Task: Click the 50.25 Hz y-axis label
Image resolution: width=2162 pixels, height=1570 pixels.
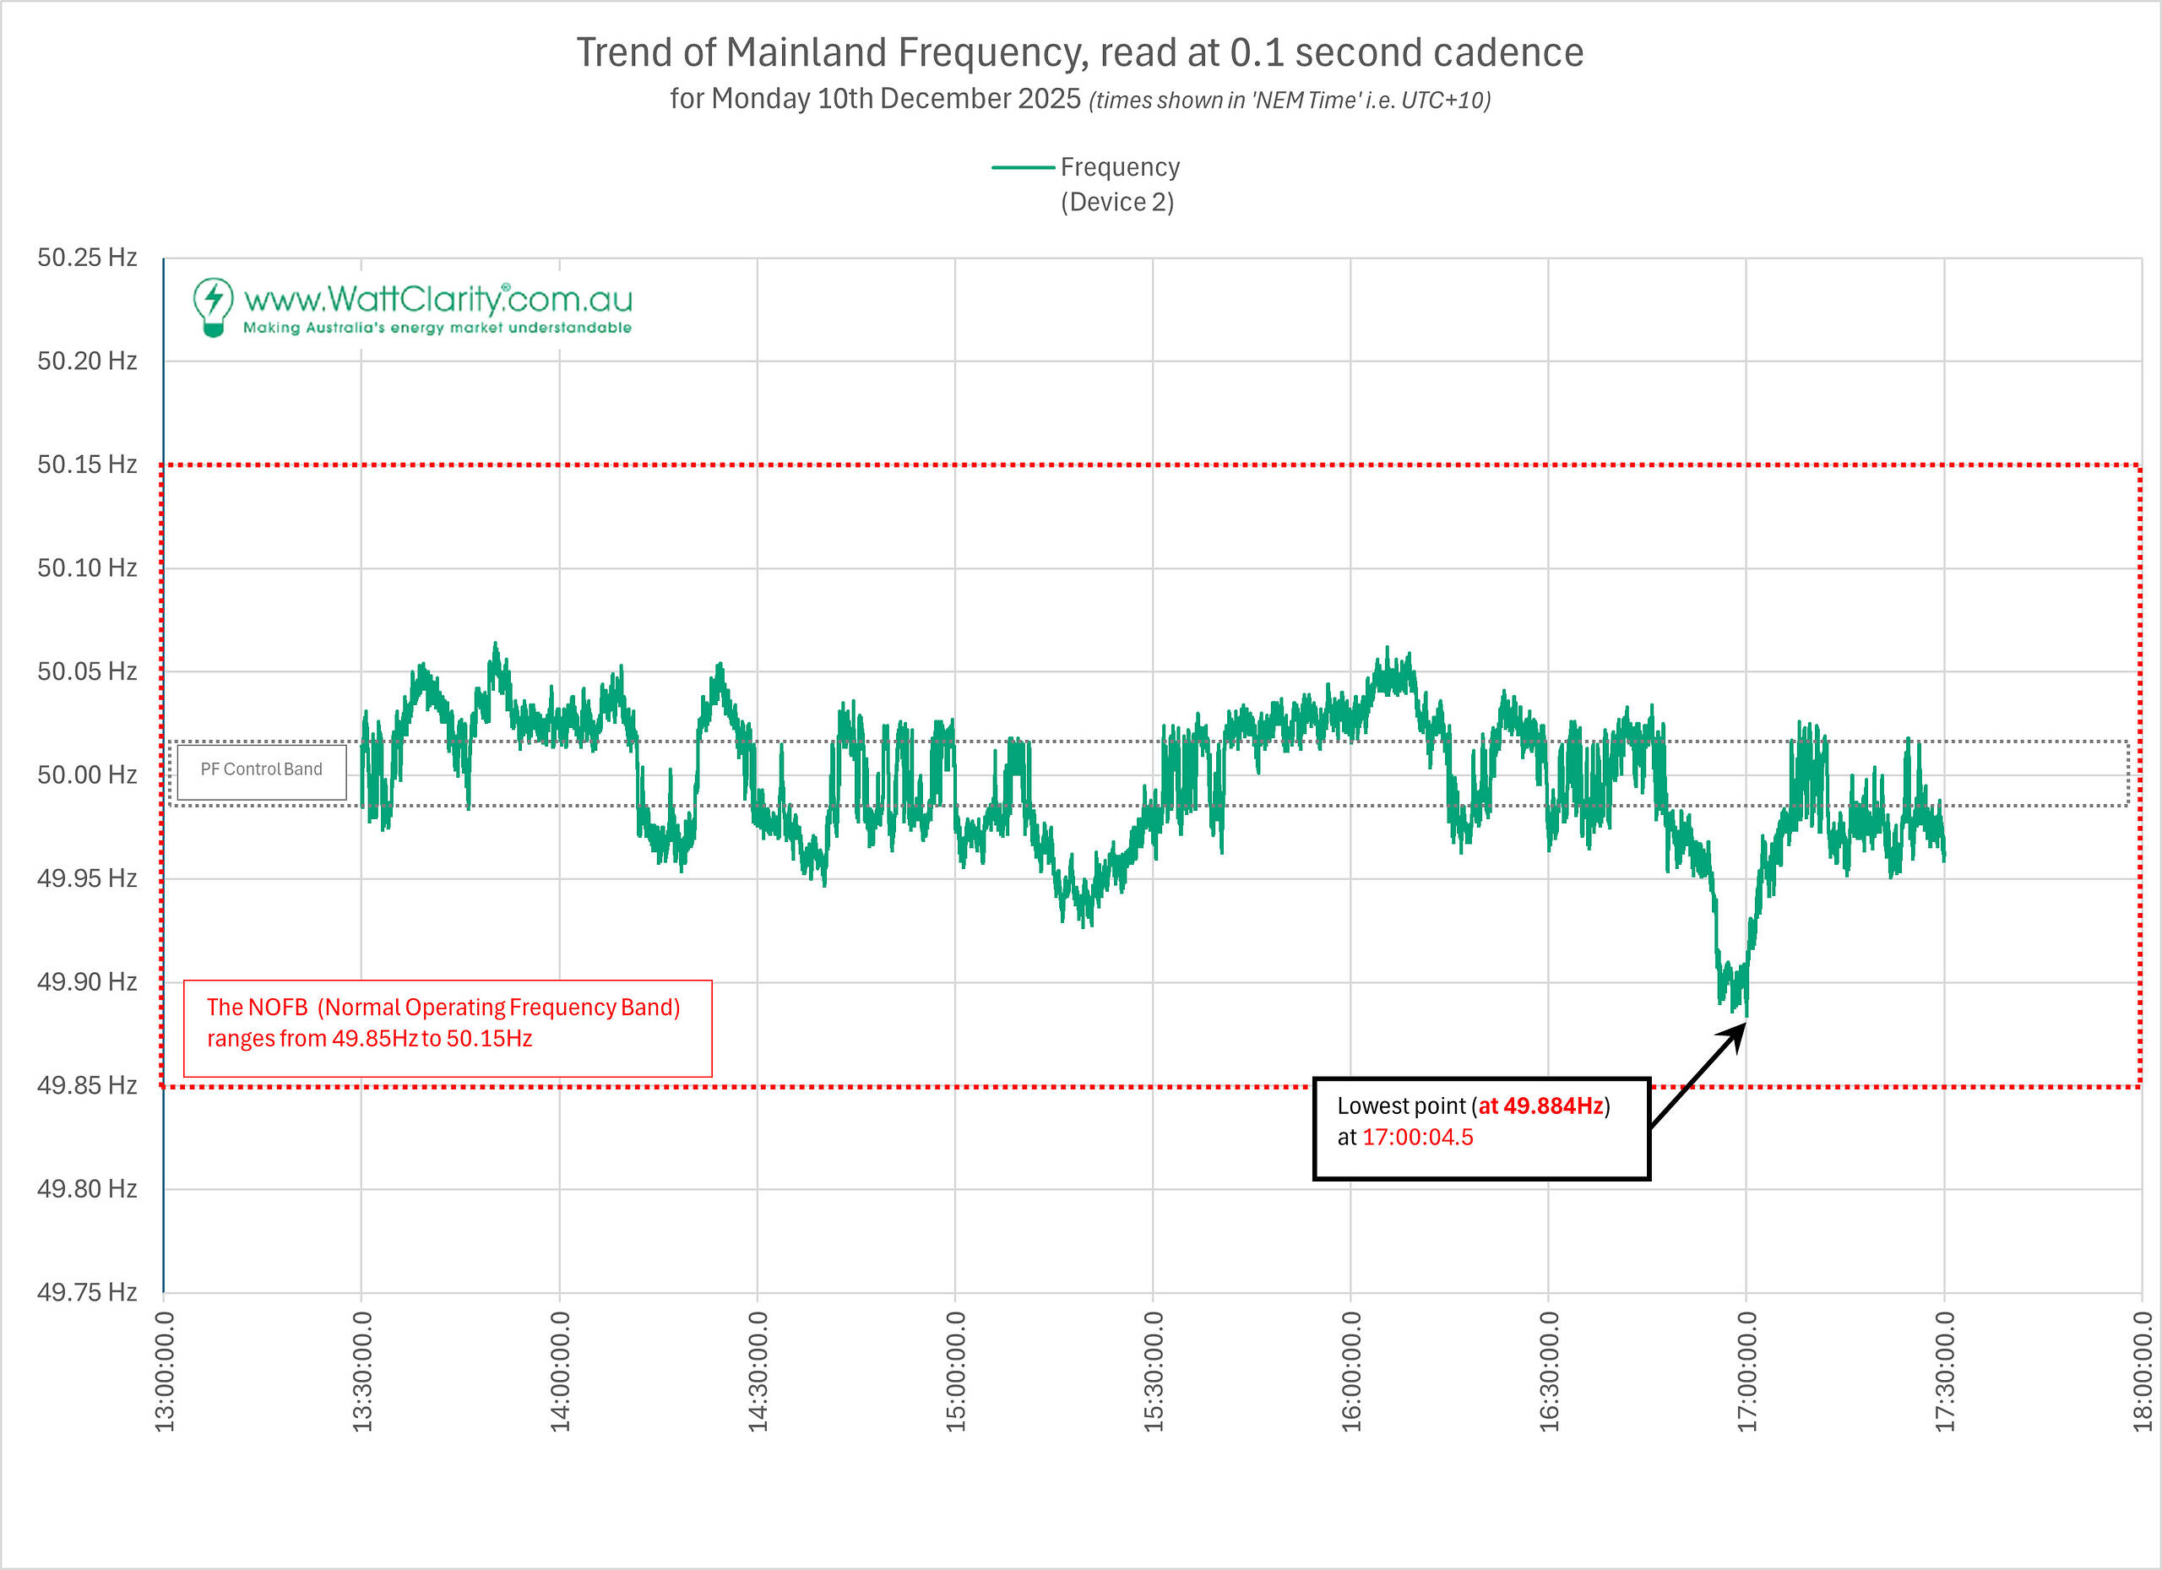Action: pos(87,258)
